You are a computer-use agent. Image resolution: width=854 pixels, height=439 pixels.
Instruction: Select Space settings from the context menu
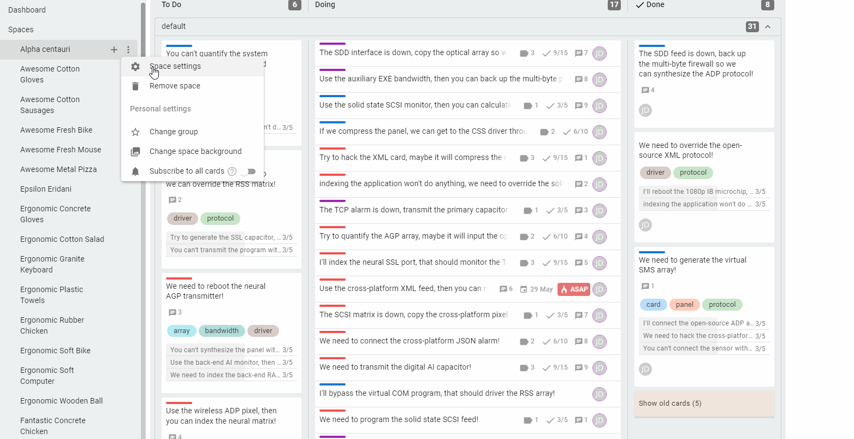[175, 66]
